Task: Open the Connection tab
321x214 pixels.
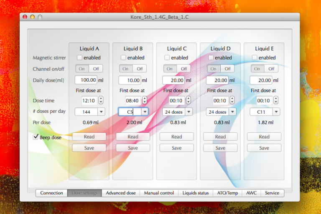Action: [x=52, y=193]
